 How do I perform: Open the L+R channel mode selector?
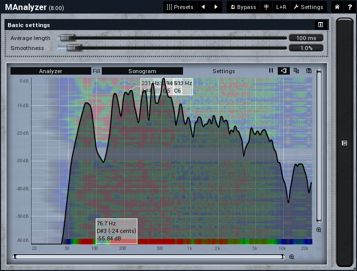click(x=281, y=7)
